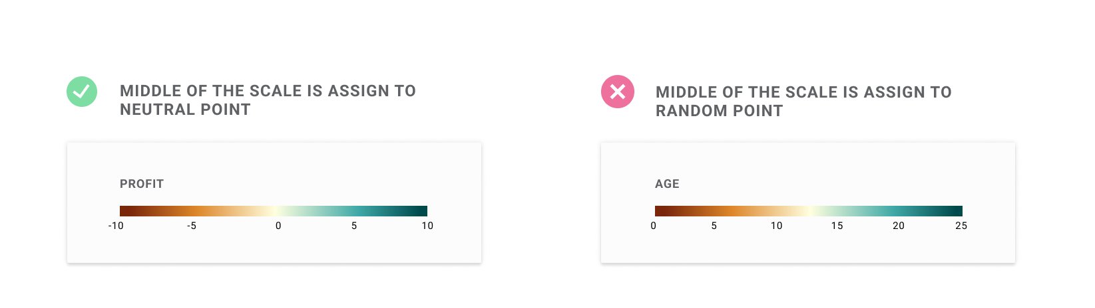Screen dimensions: 1095x308
Task: Click the AGE legend label
Action: pos(667,184)
